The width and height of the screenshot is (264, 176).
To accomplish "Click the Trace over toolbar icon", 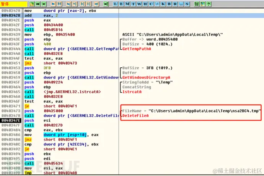I will [x=88, y=4].
